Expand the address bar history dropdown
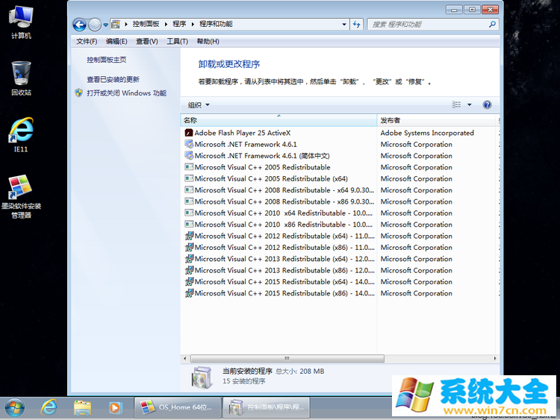 click(x=344, y=25)
